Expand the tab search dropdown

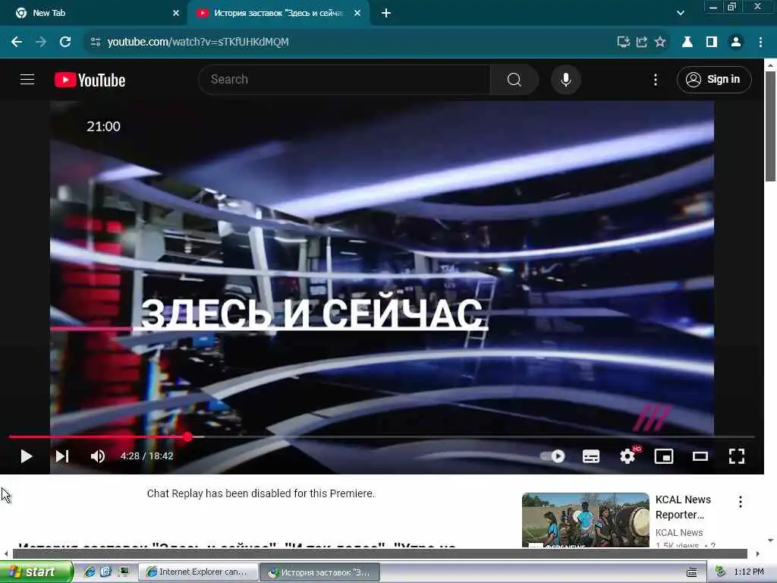681,13
